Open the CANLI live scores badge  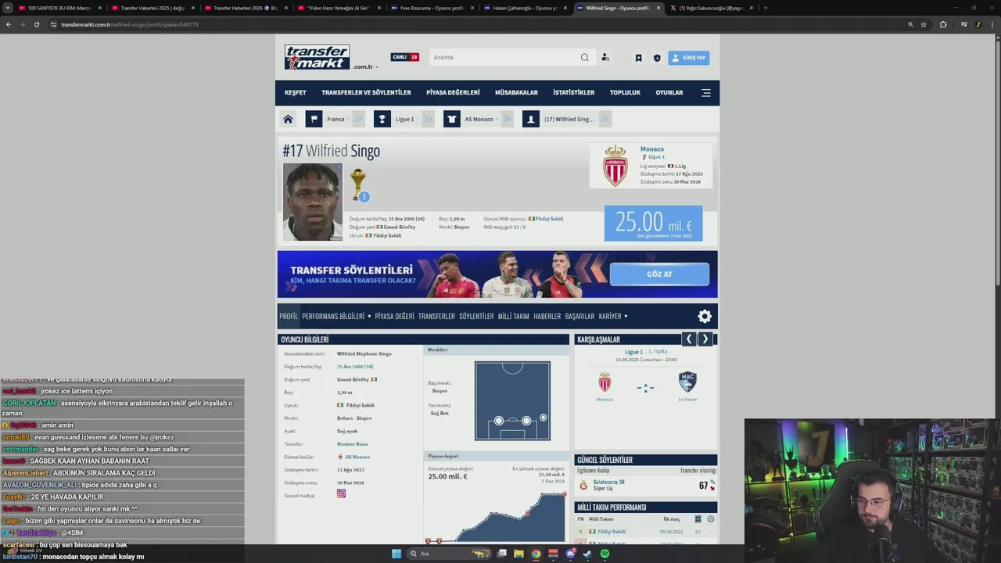pyautogui.click(x=405, y=57)
